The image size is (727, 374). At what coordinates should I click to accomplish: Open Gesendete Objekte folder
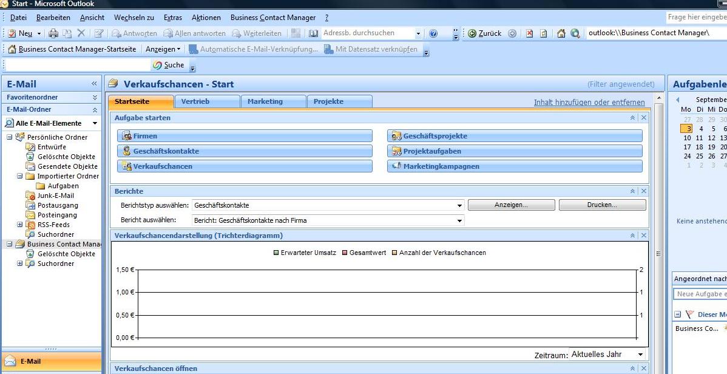tap(68, 166)
